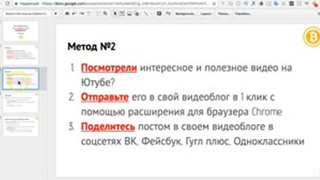Select fifth slide thumbnail in filmstrip

point(20,126)
